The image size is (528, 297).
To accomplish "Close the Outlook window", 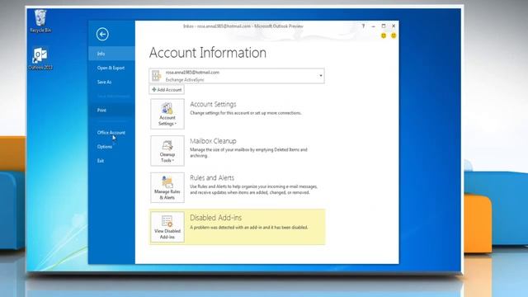I will [394, 26].
